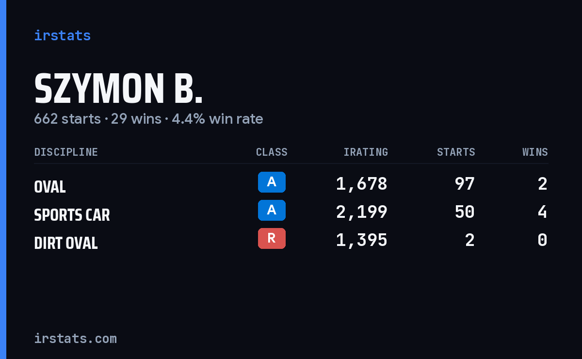Sort by the WINS column header

click(535, 152)
